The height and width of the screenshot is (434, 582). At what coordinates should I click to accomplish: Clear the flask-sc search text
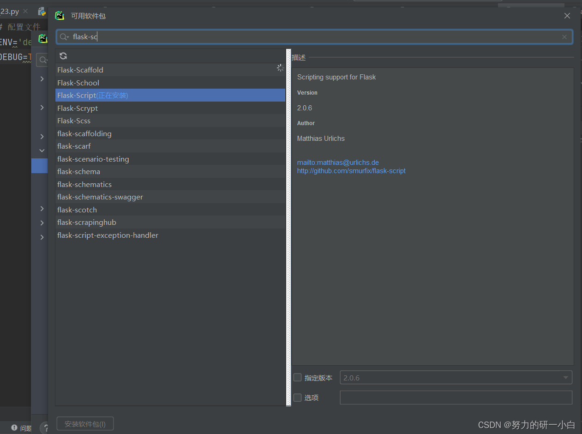point(564,37)
